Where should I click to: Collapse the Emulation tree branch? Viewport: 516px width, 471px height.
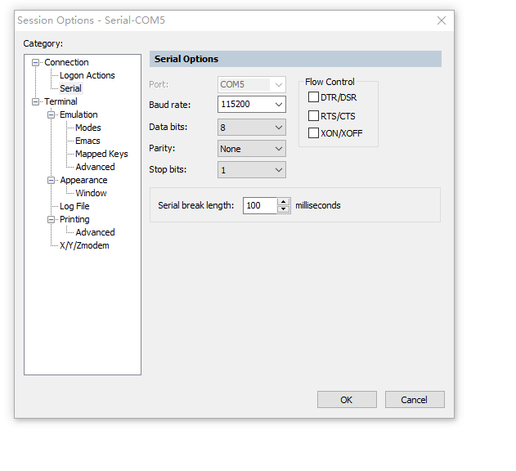click(52, 115)
